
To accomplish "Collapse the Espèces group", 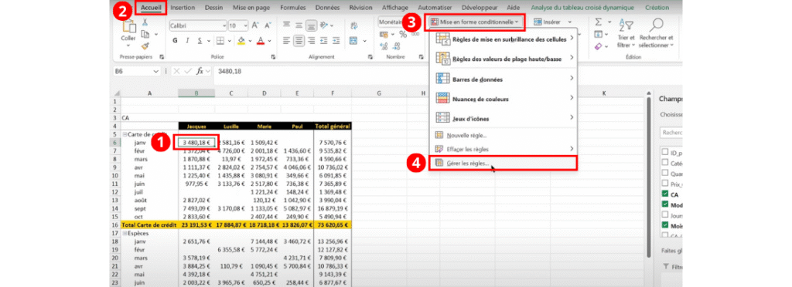I will click(x=125, y=234).
